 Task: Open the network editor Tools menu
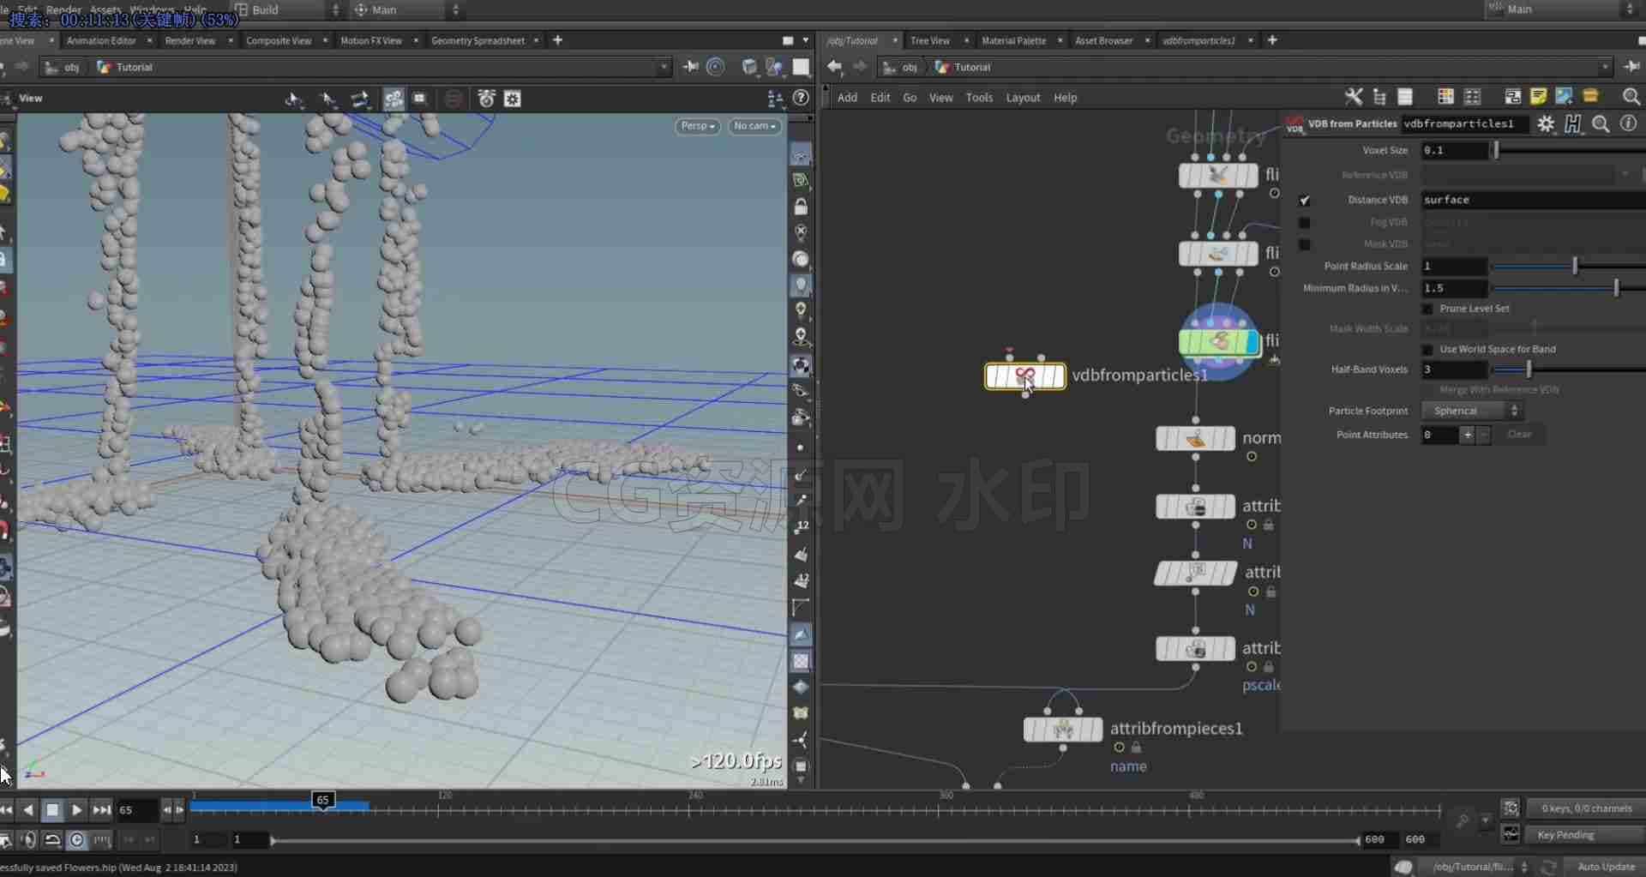979,98
